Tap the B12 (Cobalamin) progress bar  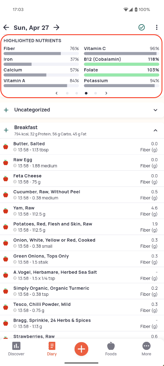122,64
